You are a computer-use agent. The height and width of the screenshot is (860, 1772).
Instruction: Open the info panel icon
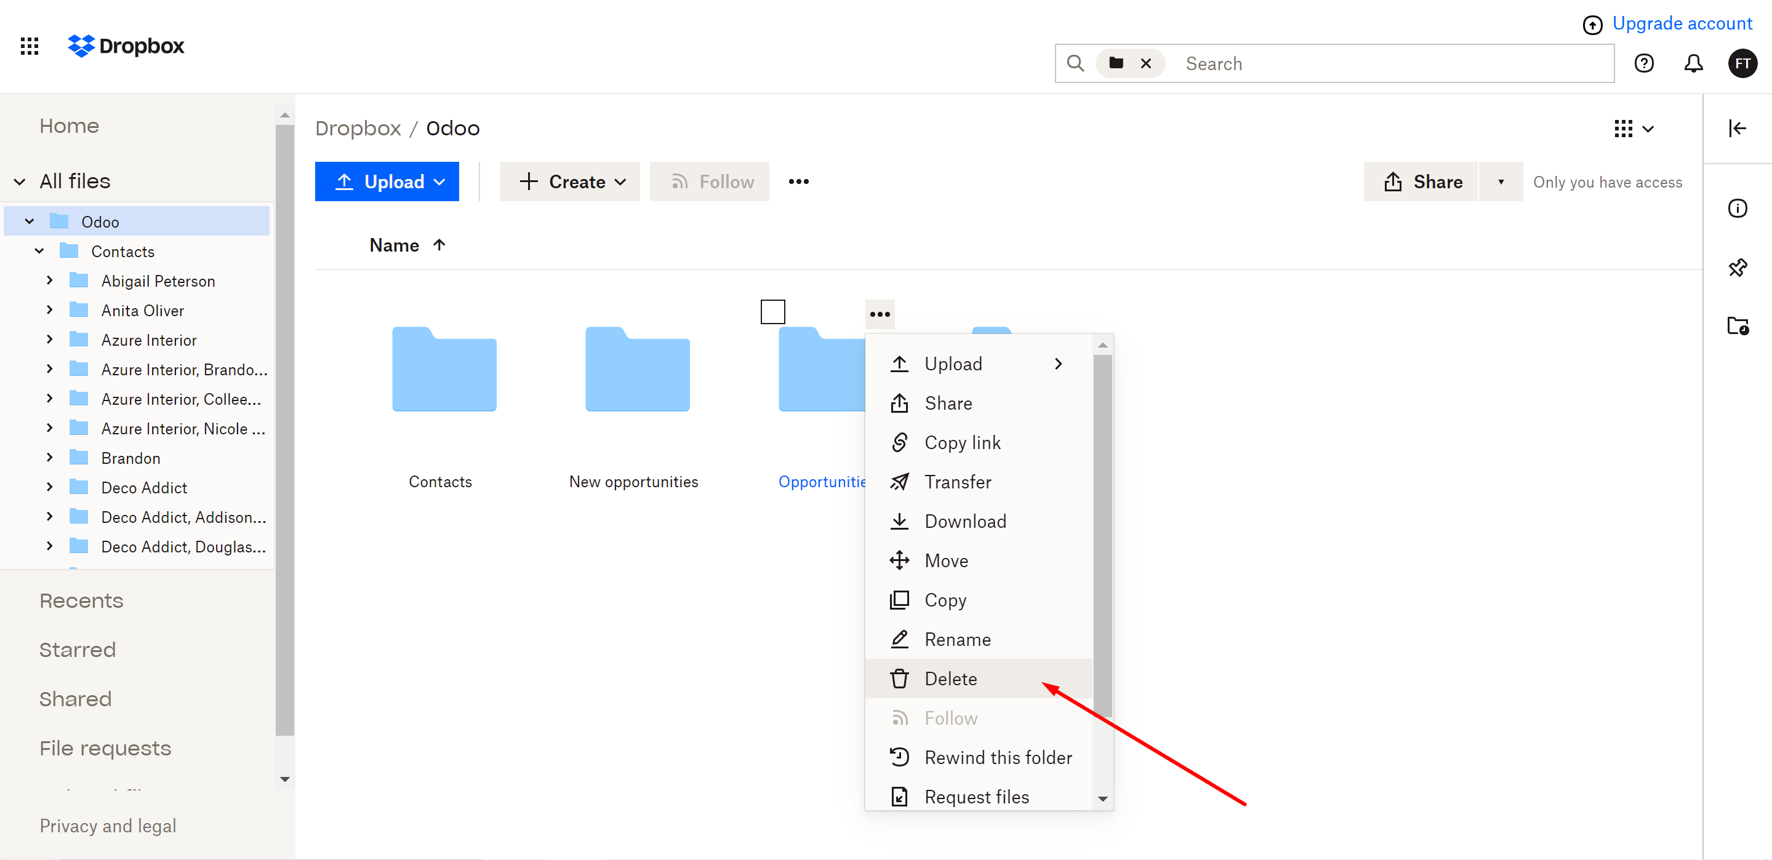click(1737, 209)
